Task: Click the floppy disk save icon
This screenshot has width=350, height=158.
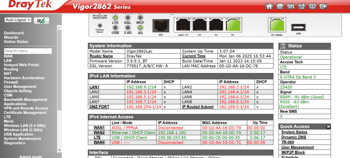Action: coord(301,6)
